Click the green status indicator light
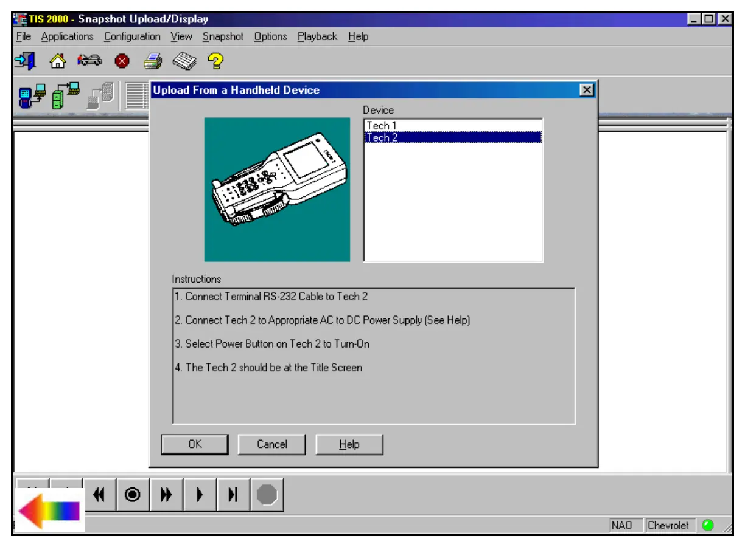Image resolution: width=745 pixels, height=547 pixels. (x=707, y=525)
